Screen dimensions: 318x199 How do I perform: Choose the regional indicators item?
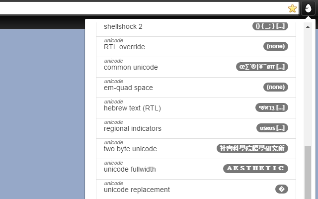(x=133, y=128)
